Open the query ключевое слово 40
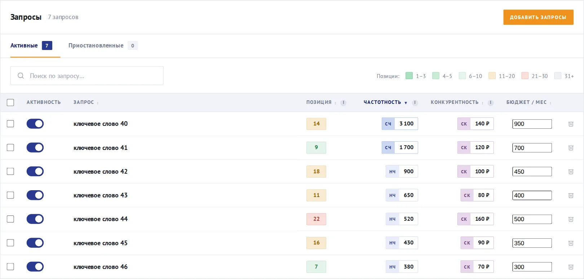Image resolution: width=584 pixels, height=279 pixels. 101,124
